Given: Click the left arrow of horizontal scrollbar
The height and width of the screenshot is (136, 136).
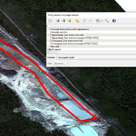Looking at the screenshot, I should [48, 52].
